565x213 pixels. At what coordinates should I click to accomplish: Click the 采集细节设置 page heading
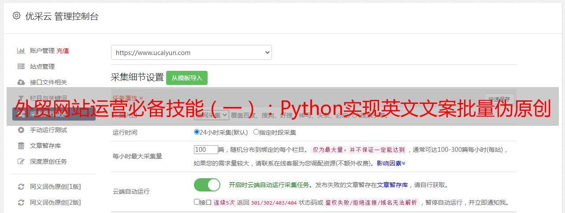[x=137, y=77]
